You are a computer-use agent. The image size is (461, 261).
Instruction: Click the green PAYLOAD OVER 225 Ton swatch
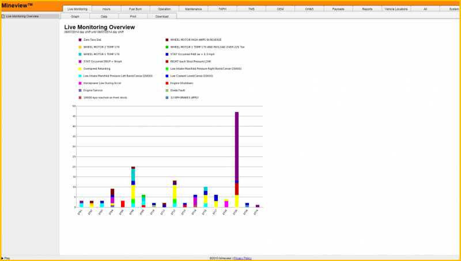tap(167, 47)
